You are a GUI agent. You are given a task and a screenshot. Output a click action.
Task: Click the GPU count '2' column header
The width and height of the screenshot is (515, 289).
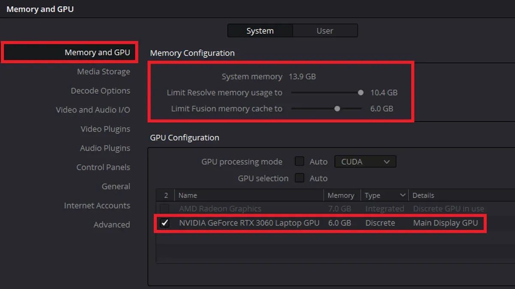(x=166, y=195)
